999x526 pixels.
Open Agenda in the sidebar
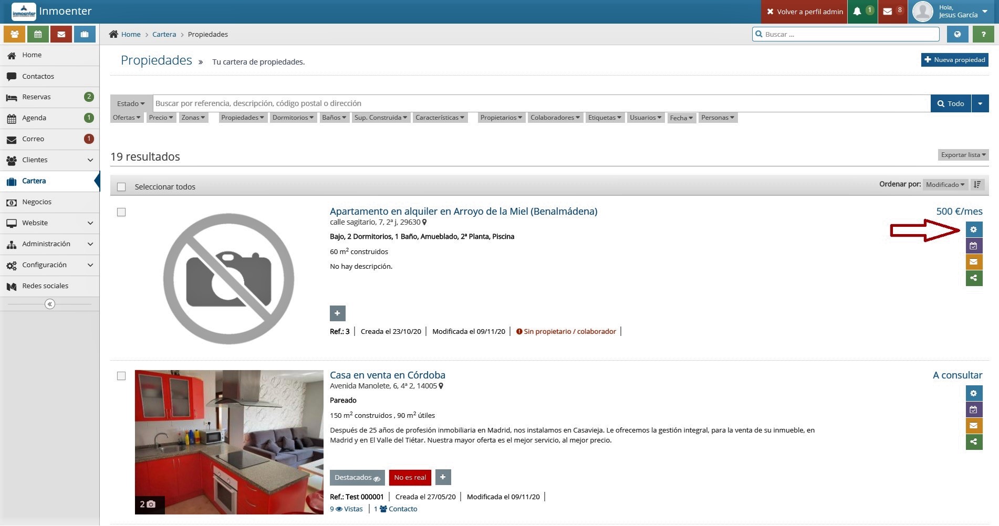pos(50,118)
